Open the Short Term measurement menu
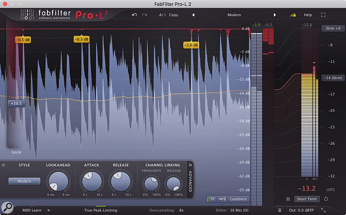 pos(306,199)
